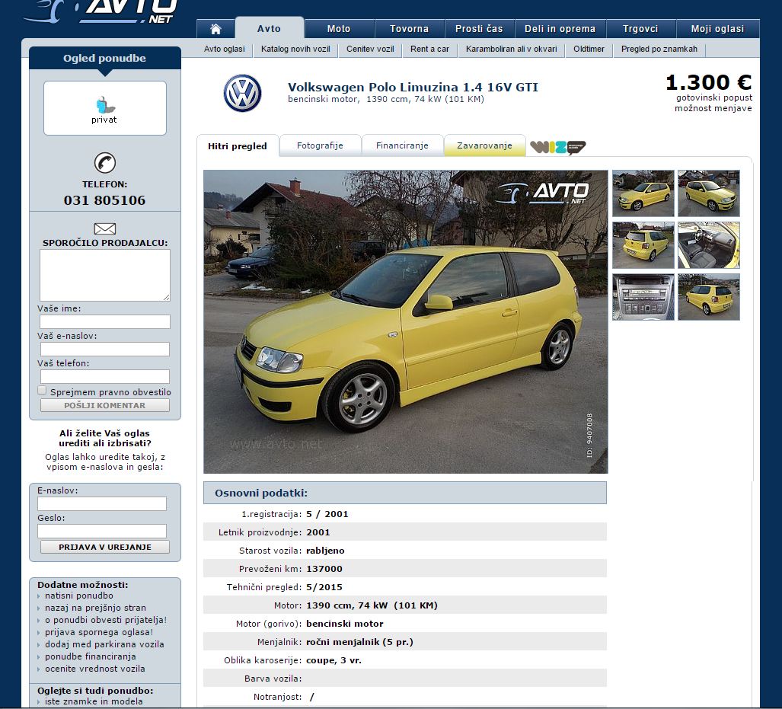Click the 1.300 € price
Screen dimensions: 782x709
709,82
